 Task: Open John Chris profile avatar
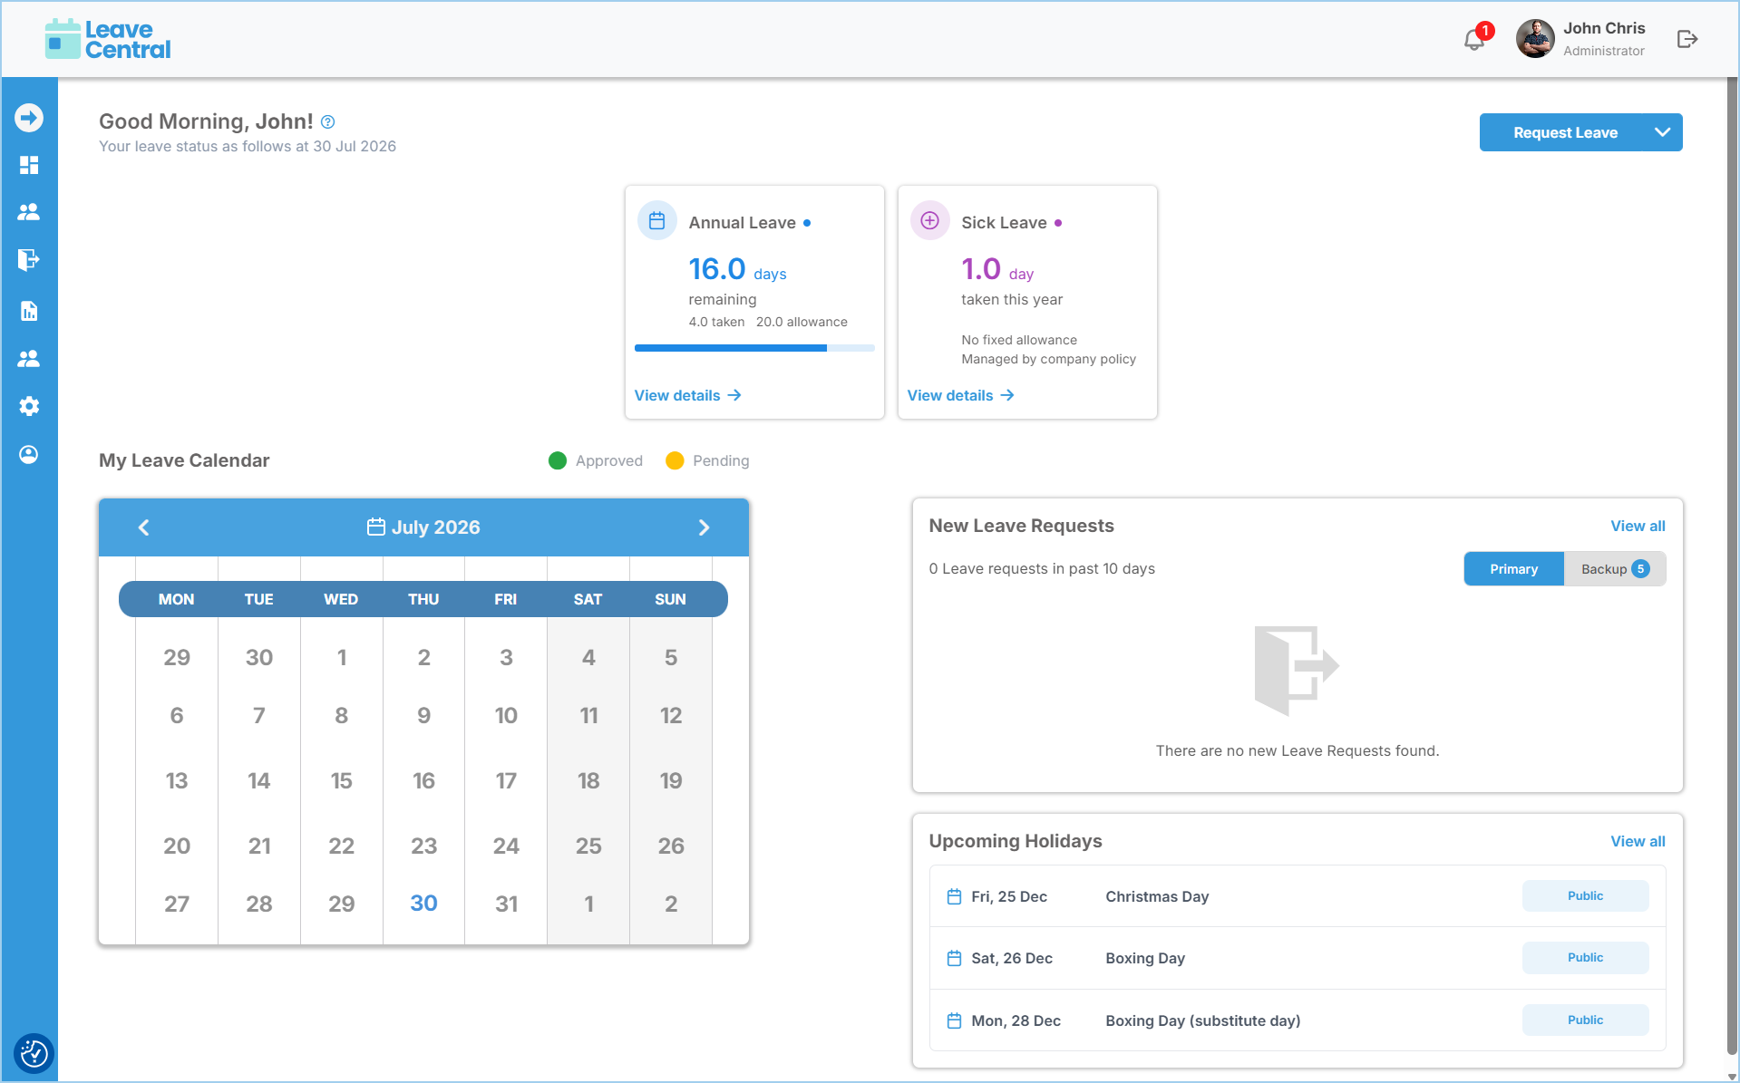point(1535,39)
